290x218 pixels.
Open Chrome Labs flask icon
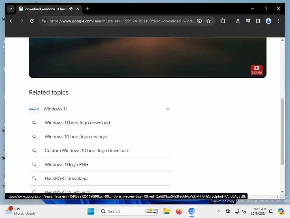pyautogui.click(x=238, y=21)
